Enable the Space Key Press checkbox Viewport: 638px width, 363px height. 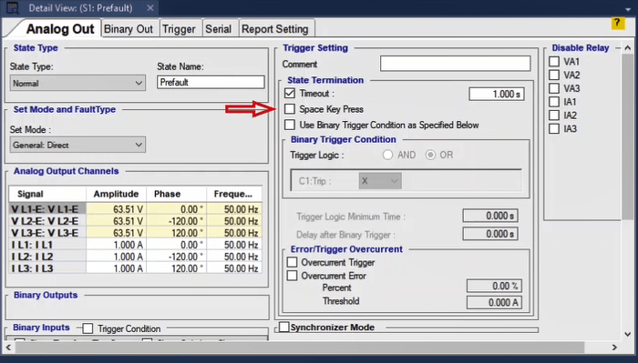[x=290, y=109]
